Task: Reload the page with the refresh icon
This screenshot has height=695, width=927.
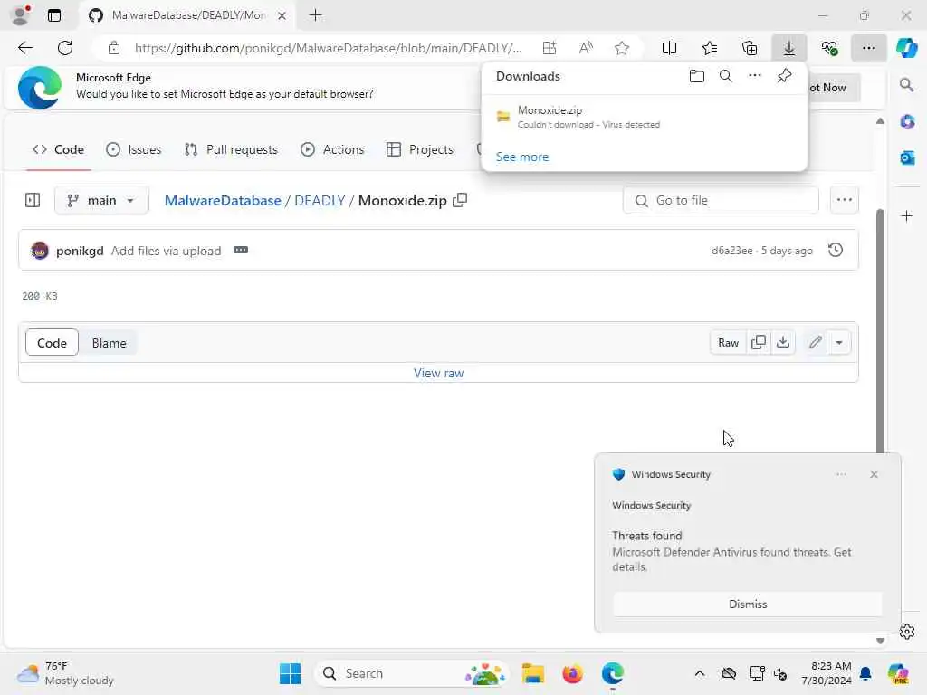Action: click(65, 48)
